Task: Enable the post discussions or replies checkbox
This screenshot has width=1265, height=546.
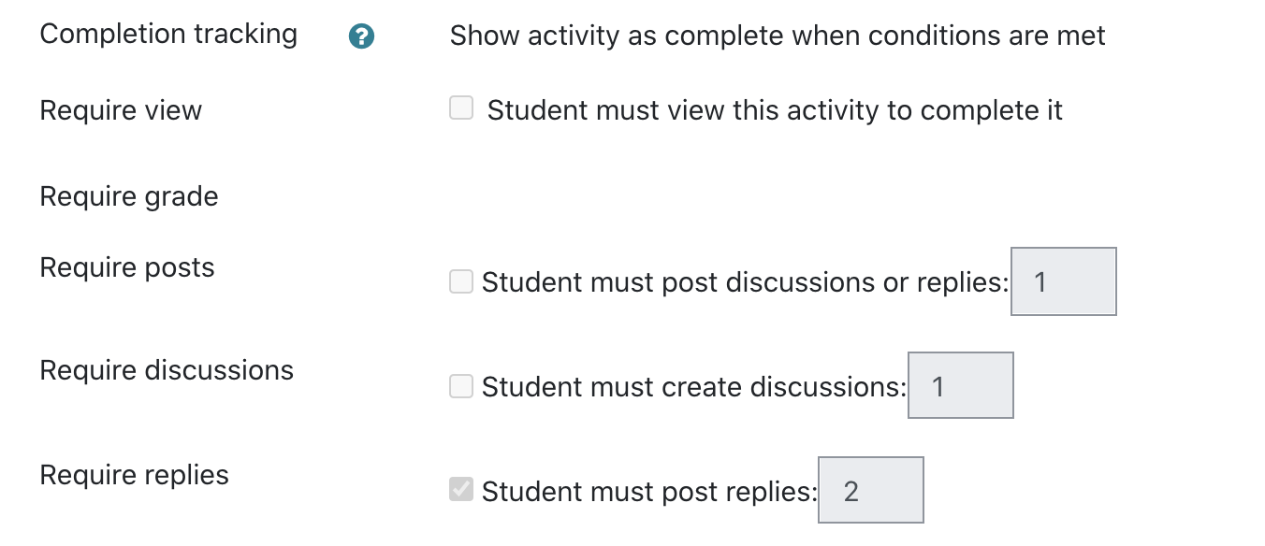Action: pyautogui.click(x=461, y=281)
